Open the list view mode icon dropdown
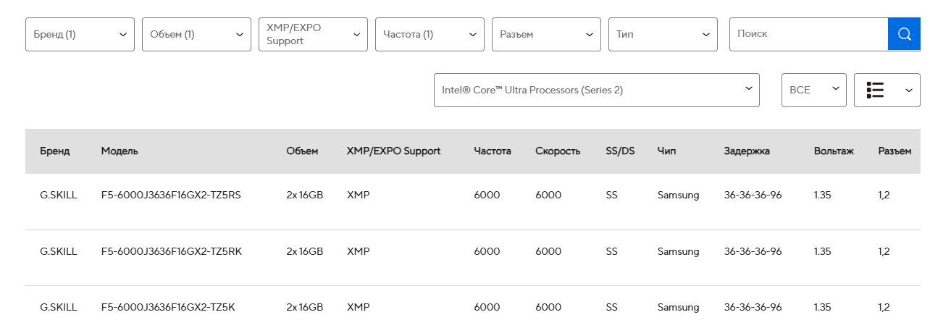 [887, 90]
